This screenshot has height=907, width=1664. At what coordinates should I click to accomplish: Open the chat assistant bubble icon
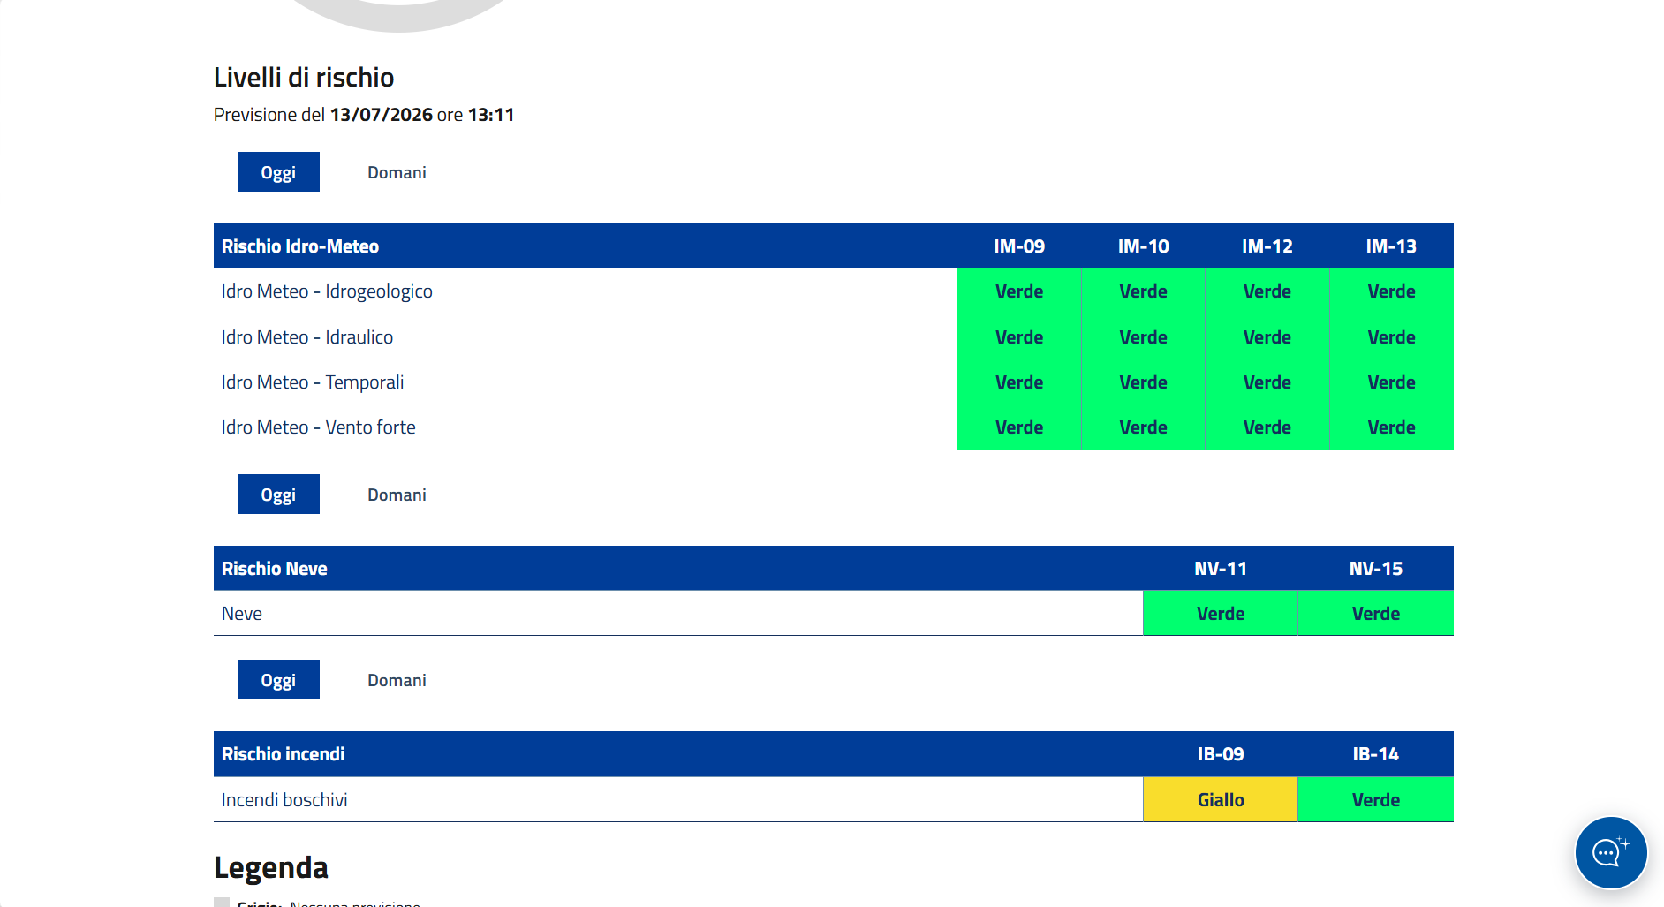[1610, 852]
